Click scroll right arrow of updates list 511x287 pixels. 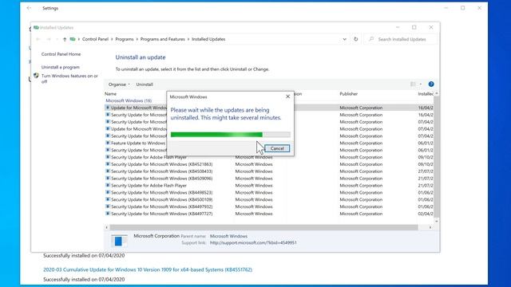click(430, 227)
